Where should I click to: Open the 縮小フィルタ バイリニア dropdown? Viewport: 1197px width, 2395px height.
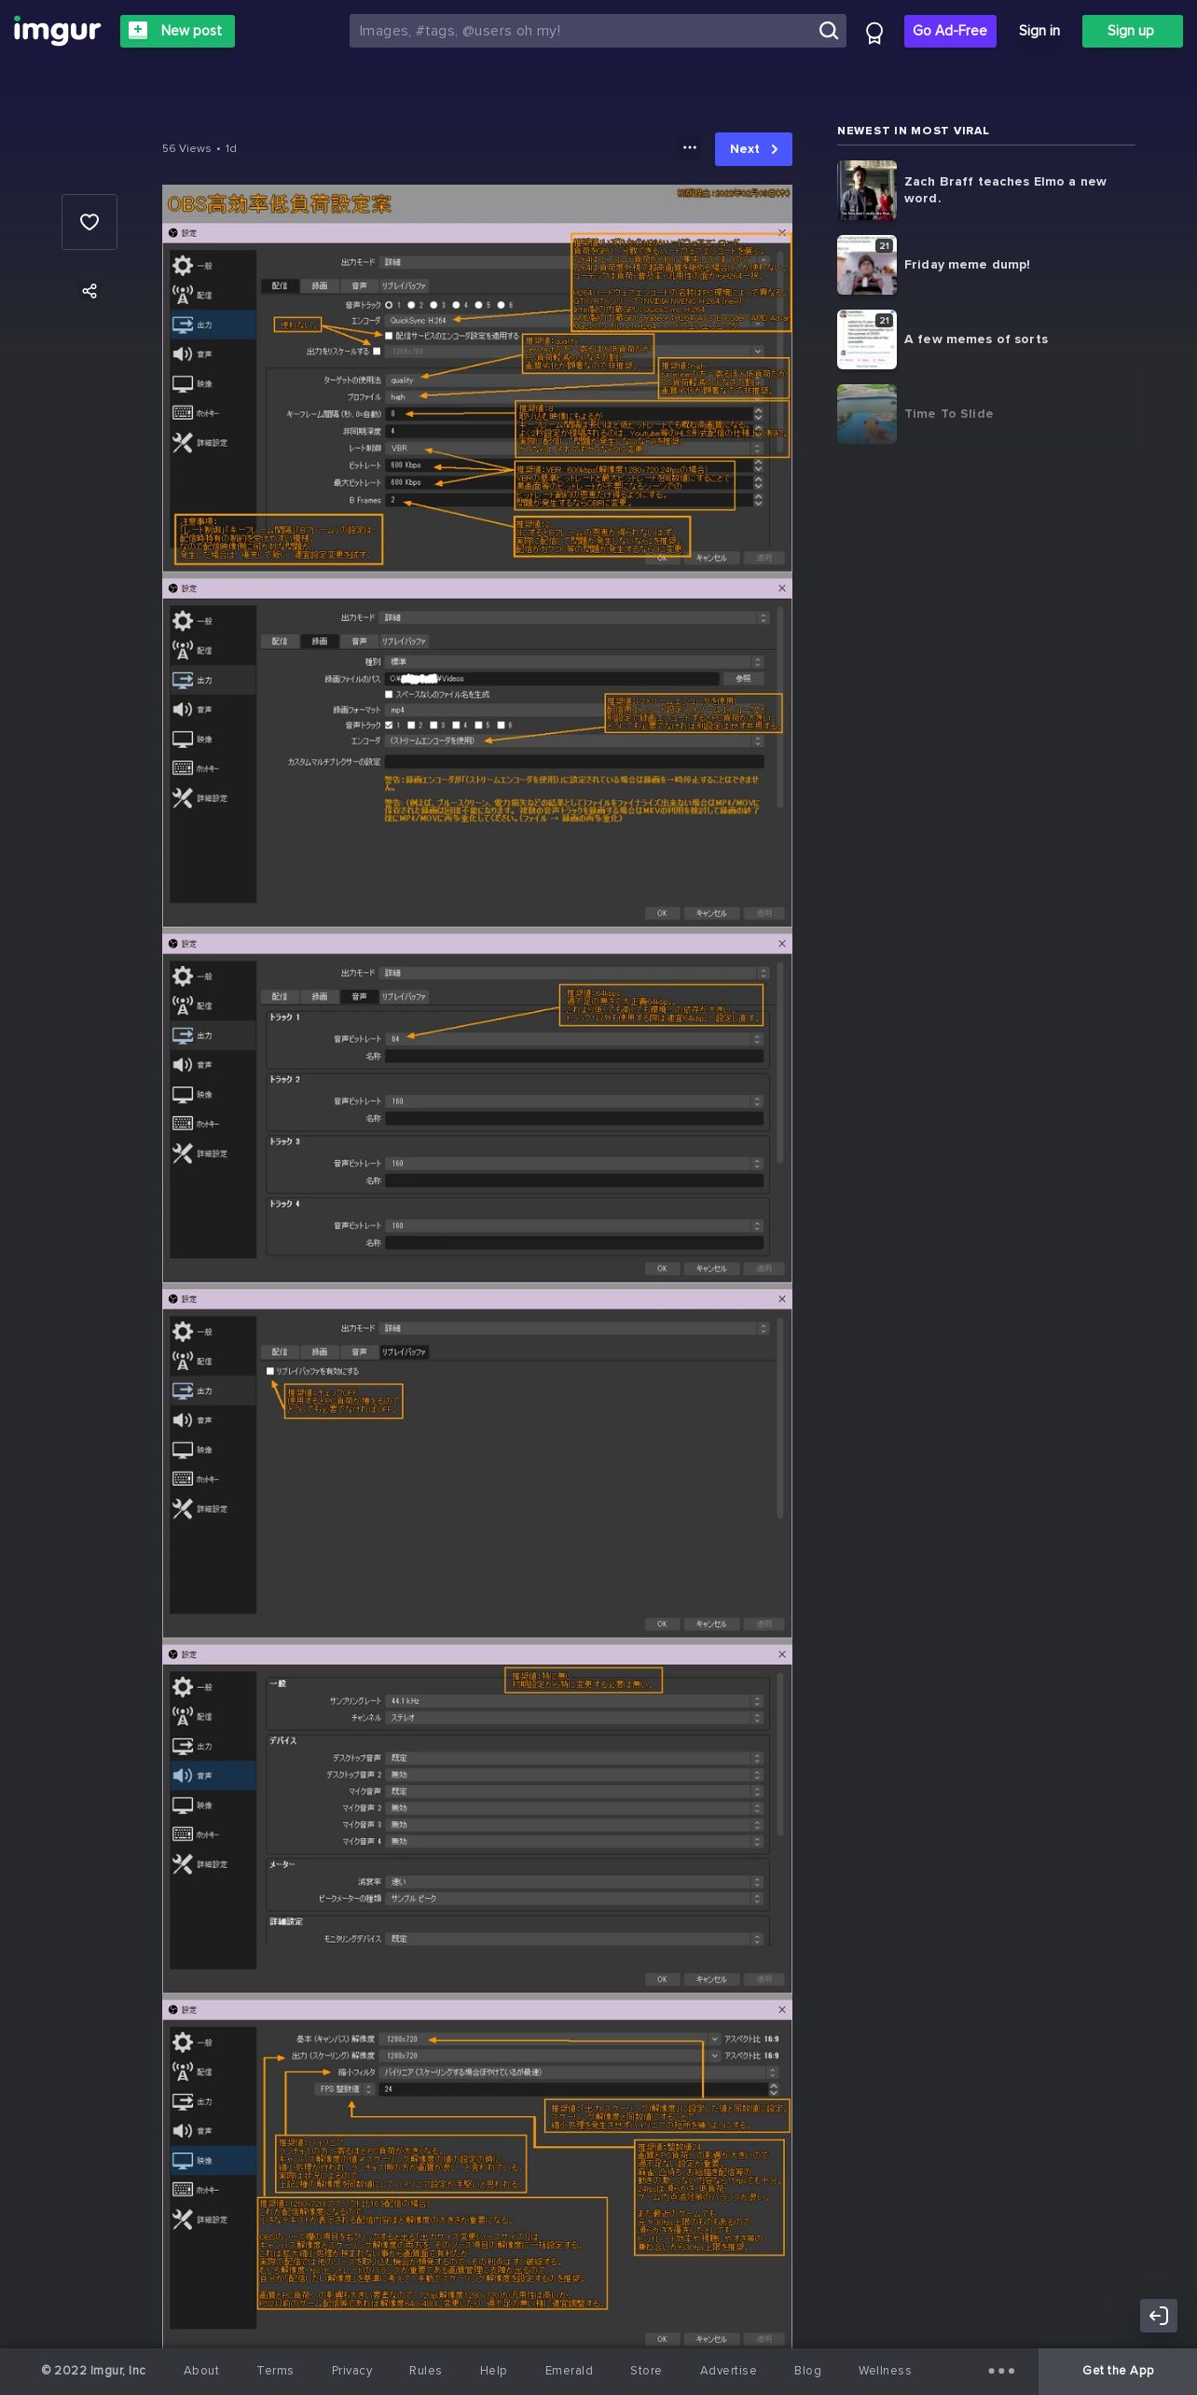click(581, 2072)
